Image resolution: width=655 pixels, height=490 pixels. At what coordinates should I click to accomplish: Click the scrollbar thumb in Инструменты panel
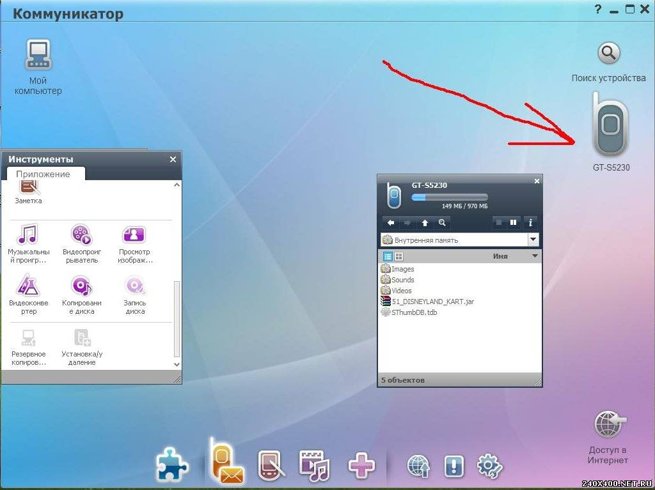click(x=177, y=319)
